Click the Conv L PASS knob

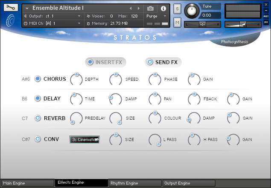[155, 140]
